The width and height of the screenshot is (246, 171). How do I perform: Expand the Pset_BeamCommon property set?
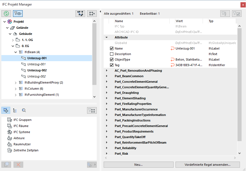click(106, 76)
